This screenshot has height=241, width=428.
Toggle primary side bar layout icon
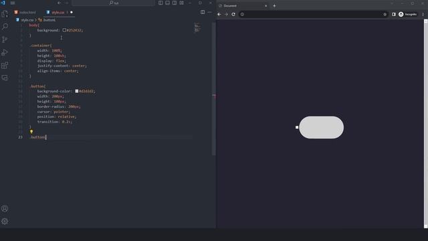[x=160, y=3]
